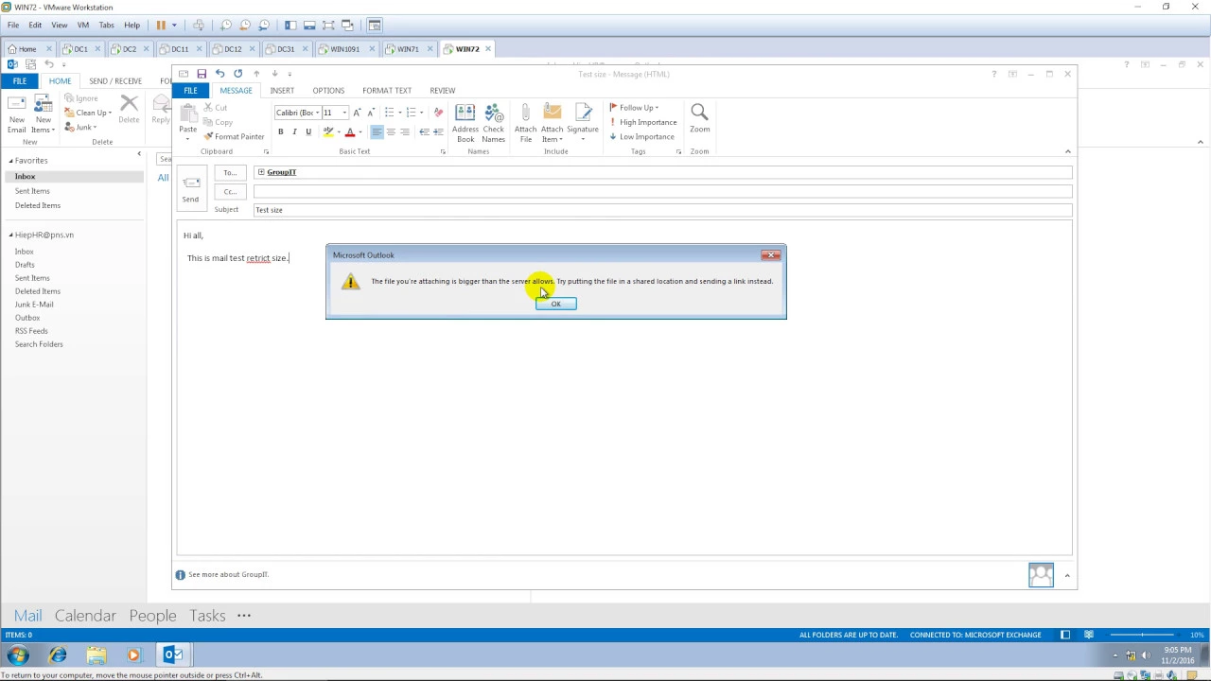Switch to Calendar in the navigation bar

pos(85,616)
